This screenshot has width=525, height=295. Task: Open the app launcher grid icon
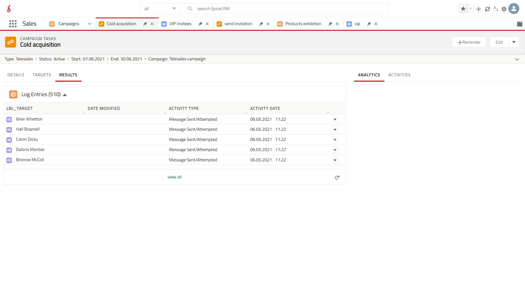coord(13,24)
